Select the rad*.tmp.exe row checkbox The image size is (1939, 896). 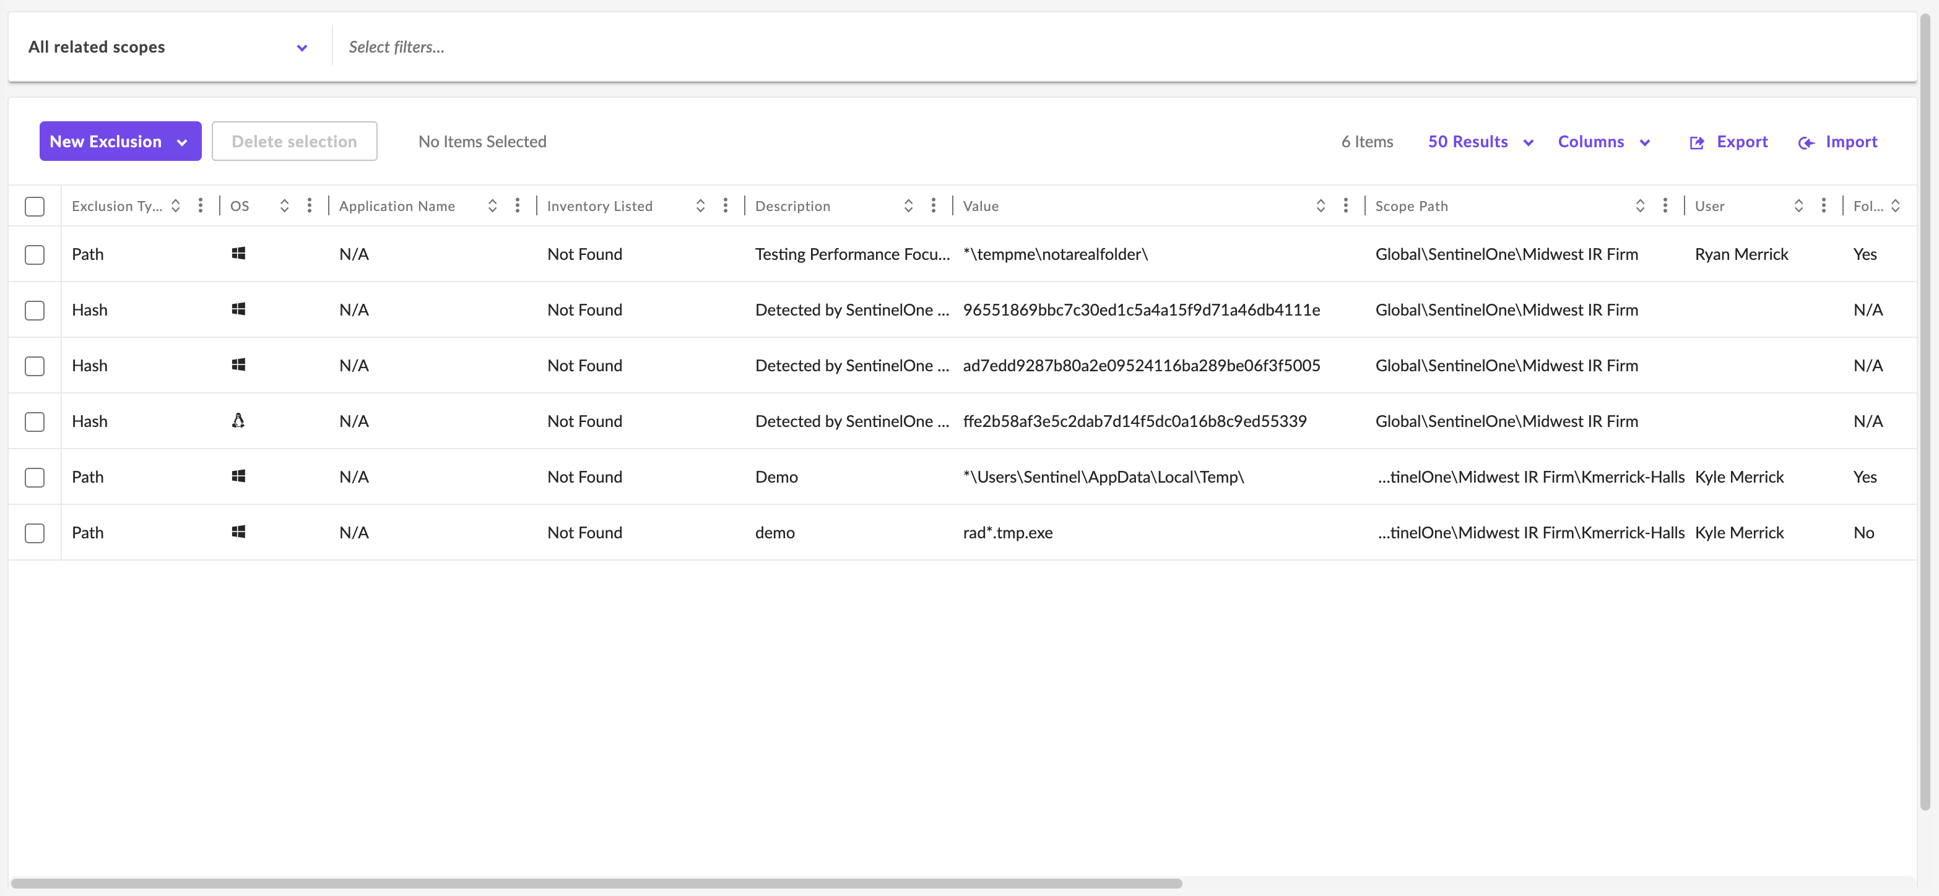coord(35,533)
